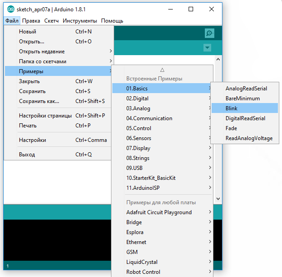This screenshot has height=277, width=282.
Task: Open the Правка menu
Action: pos(31,21)
